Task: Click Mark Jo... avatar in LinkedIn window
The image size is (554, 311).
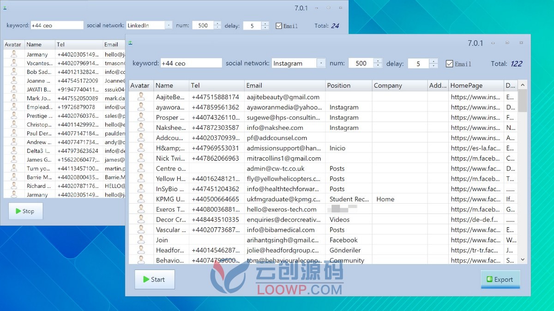Action: (14, 98)
